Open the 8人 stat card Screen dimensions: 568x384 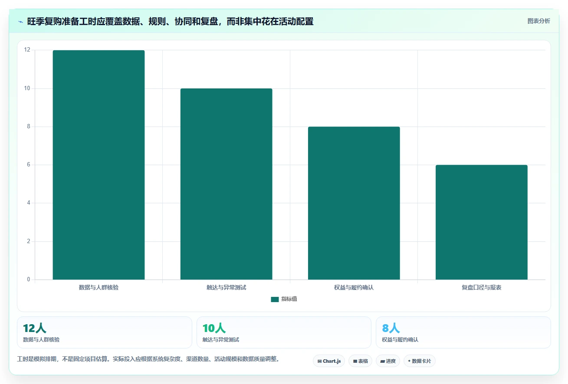click(463, 332)
